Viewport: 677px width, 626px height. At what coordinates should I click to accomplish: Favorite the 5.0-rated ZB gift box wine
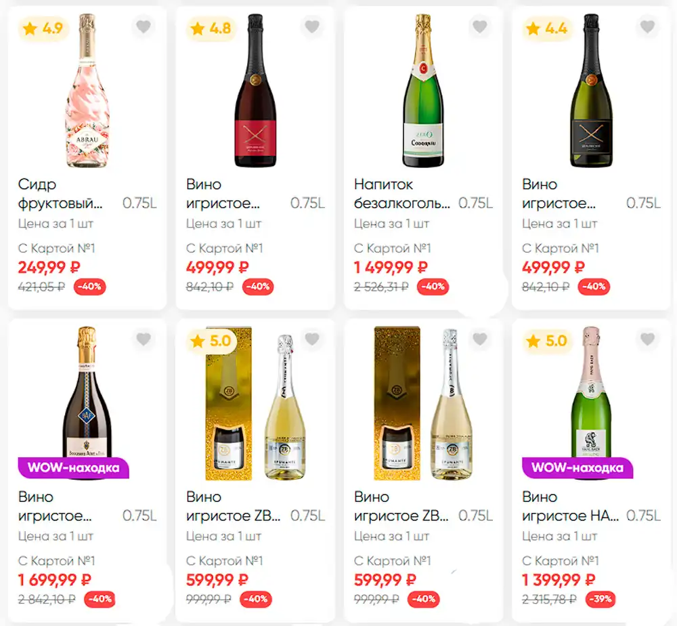311,339
